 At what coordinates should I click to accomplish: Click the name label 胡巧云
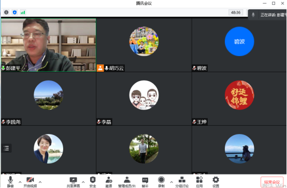[117, 68]
